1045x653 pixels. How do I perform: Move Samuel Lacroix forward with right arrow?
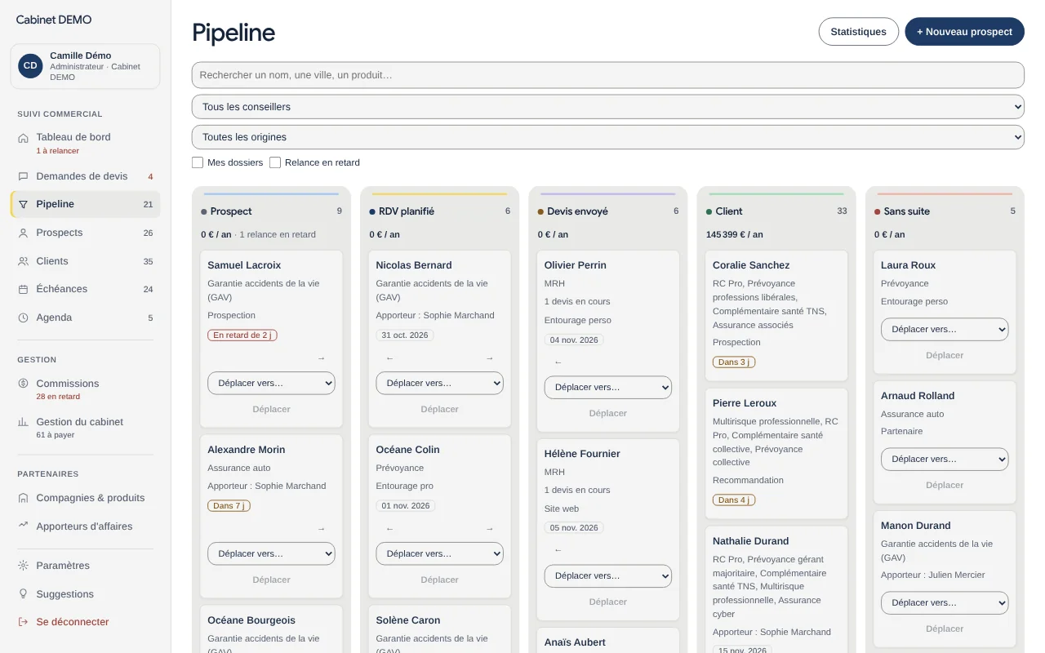tap(321, 358)
